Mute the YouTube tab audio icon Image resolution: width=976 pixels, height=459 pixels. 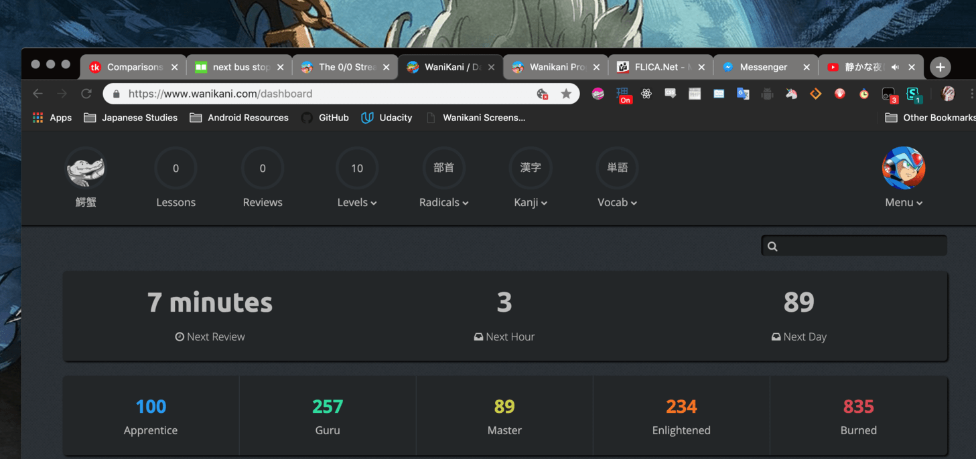895,67
